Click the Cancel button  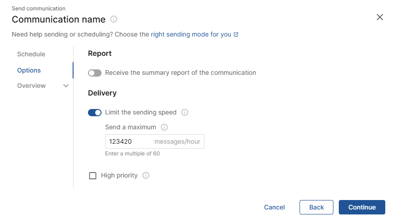coord(274,207)
